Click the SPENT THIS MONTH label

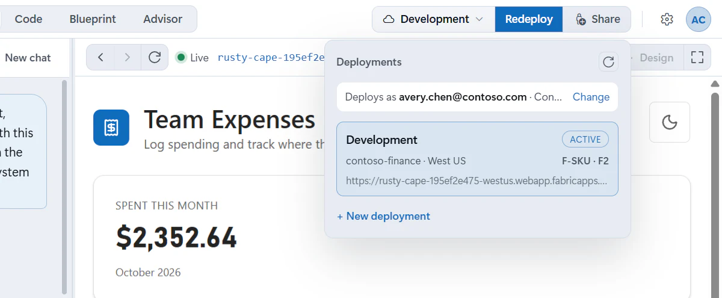[167, 206]
